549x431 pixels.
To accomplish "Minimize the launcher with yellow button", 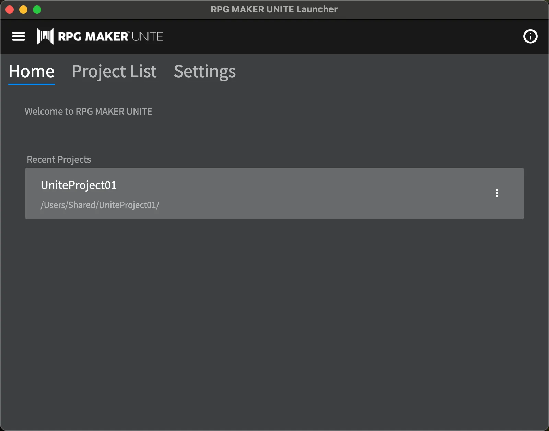I will point(23,10).
